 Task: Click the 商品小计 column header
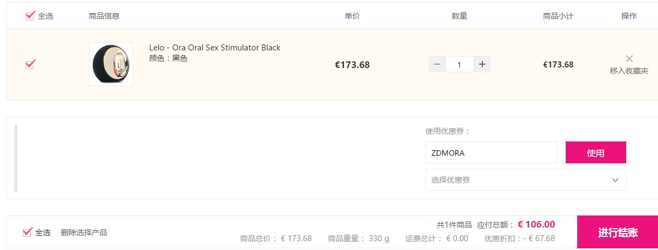[558, 16]
